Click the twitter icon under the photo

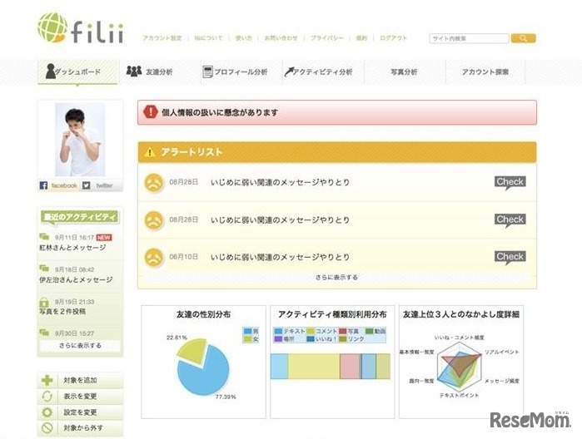pos(86,185)
